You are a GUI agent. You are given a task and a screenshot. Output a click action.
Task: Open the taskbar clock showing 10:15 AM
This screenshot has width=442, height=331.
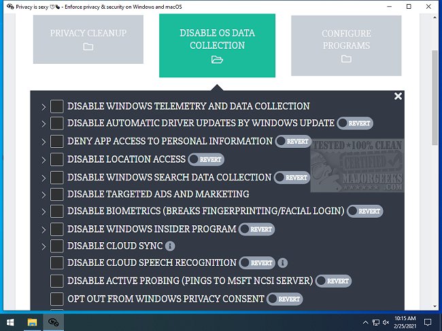click(405, 322)
